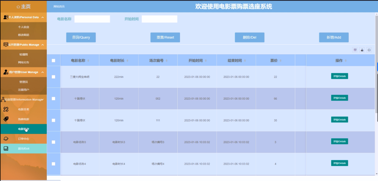
Task: Select 主页 in the sidebar header
Action: point(23,6)
